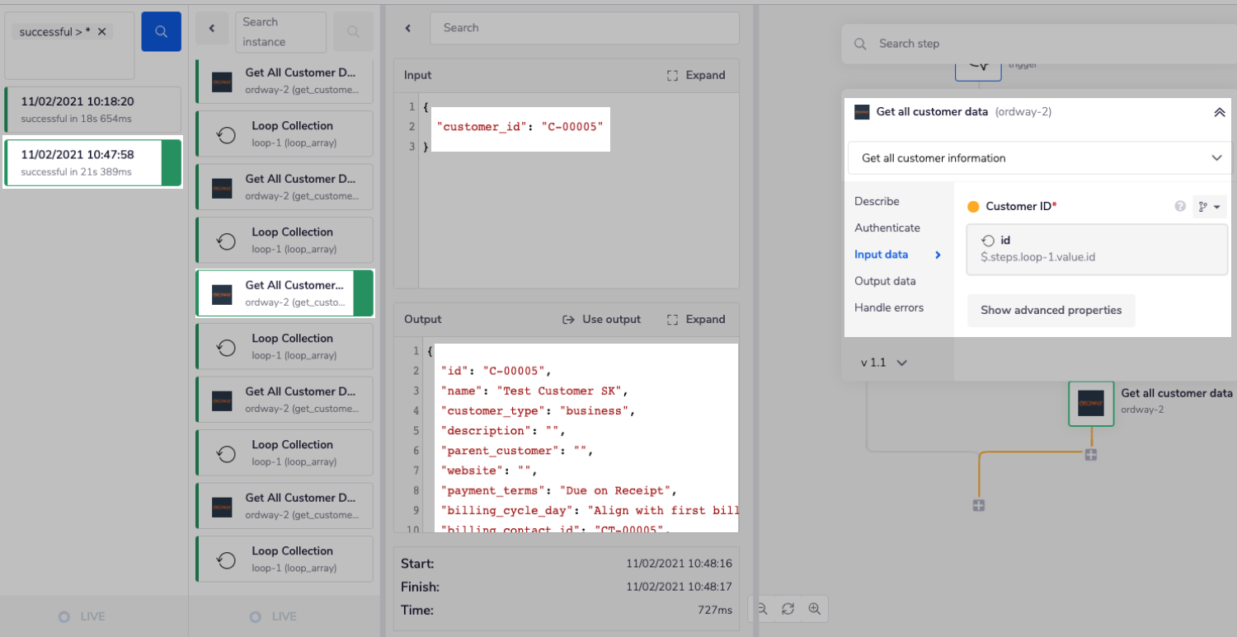The height and width of the screenshot is (637, 1237).
Task: Switch to the Output data section
Action: tap(883, 280)
